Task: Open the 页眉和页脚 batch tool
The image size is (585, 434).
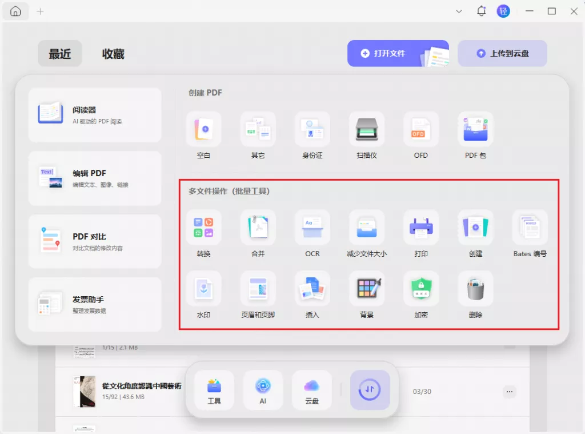Action: [258, 288]
